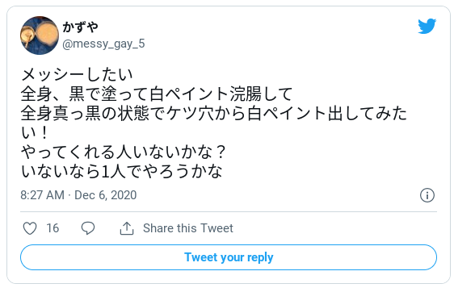Click the text line starting 全身、黒で

tap(157, 94)
